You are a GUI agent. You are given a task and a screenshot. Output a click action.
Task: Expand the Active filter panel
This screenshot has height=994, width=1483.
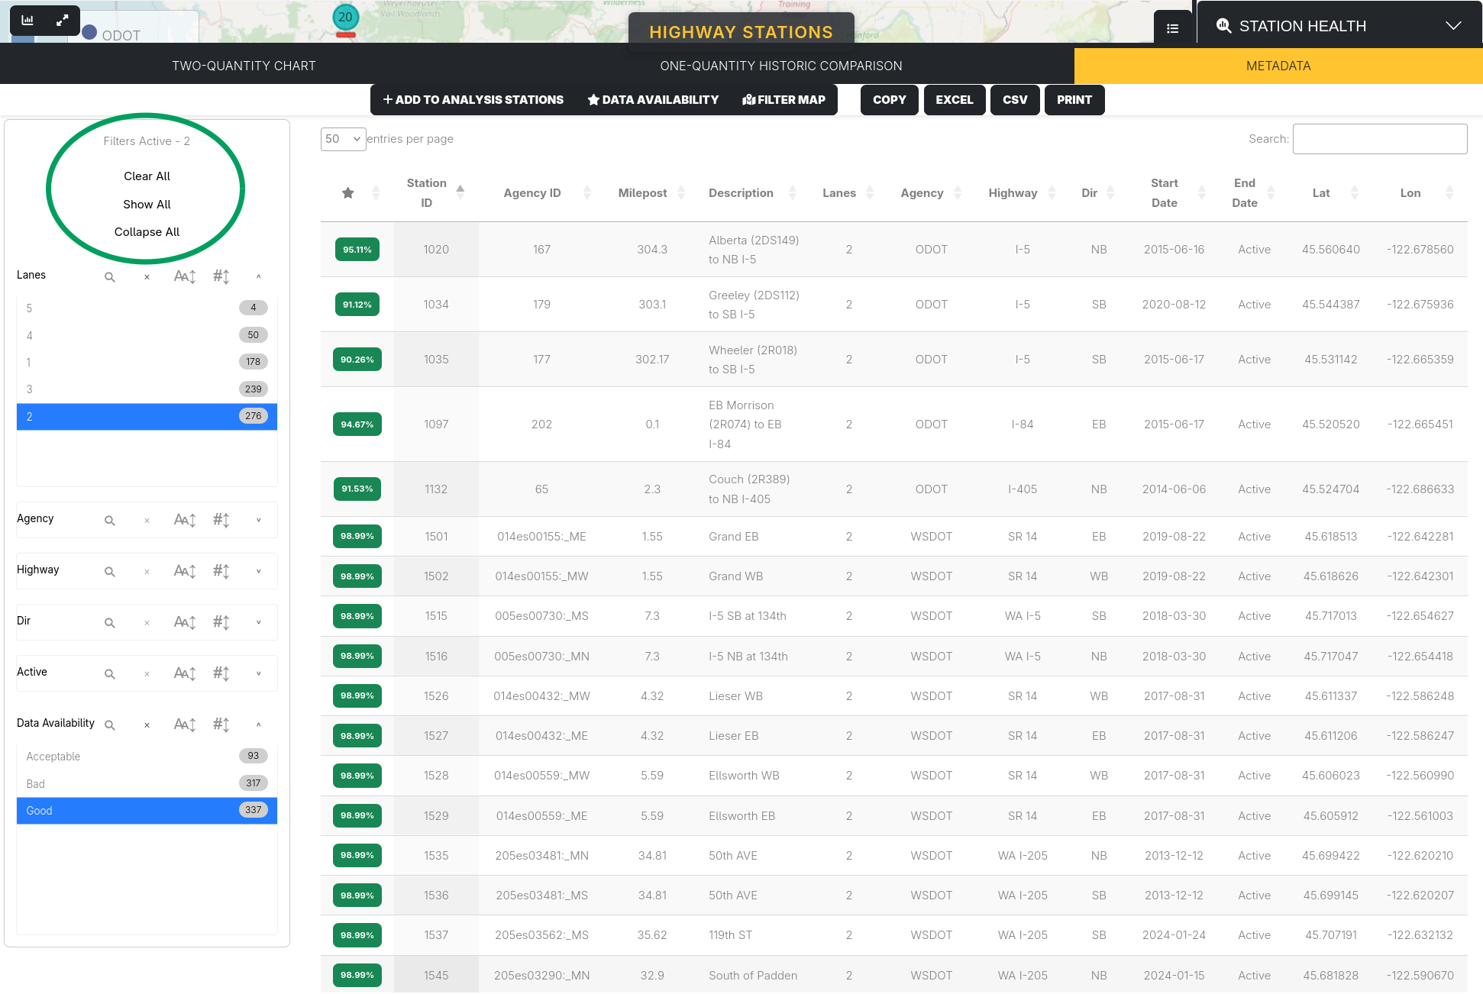click(x=259, y=673)
